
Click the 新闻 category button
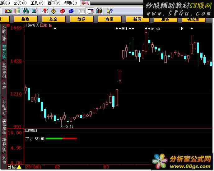point(137,19)
